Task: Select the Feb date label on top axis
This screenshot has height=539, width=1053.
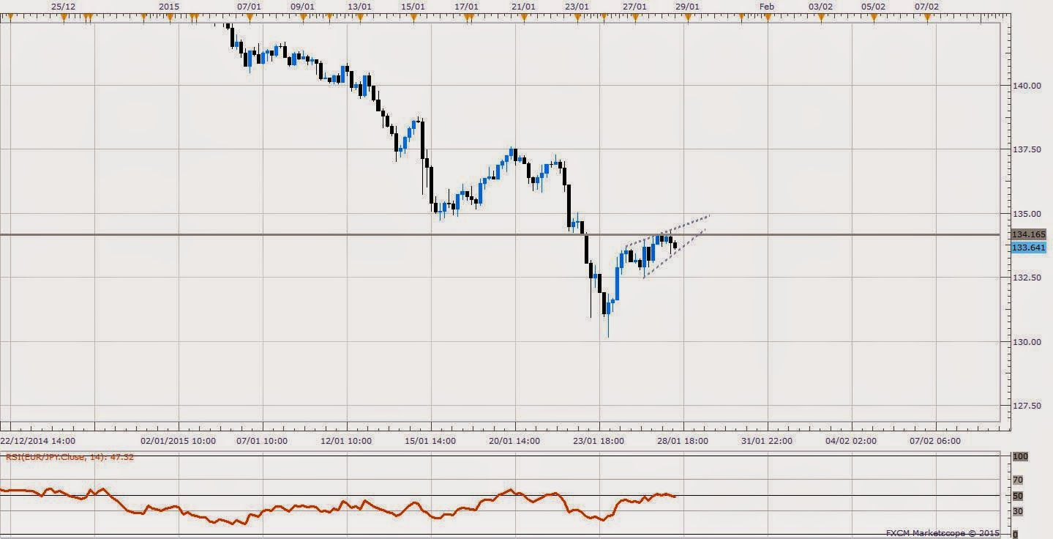Action: click(766, 7)
